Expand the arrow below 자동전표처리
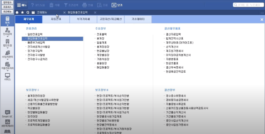 point(7,71)
